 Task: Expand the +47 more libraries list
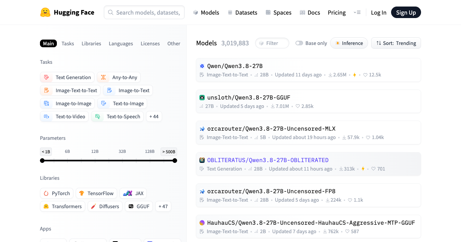coord(163,206)
